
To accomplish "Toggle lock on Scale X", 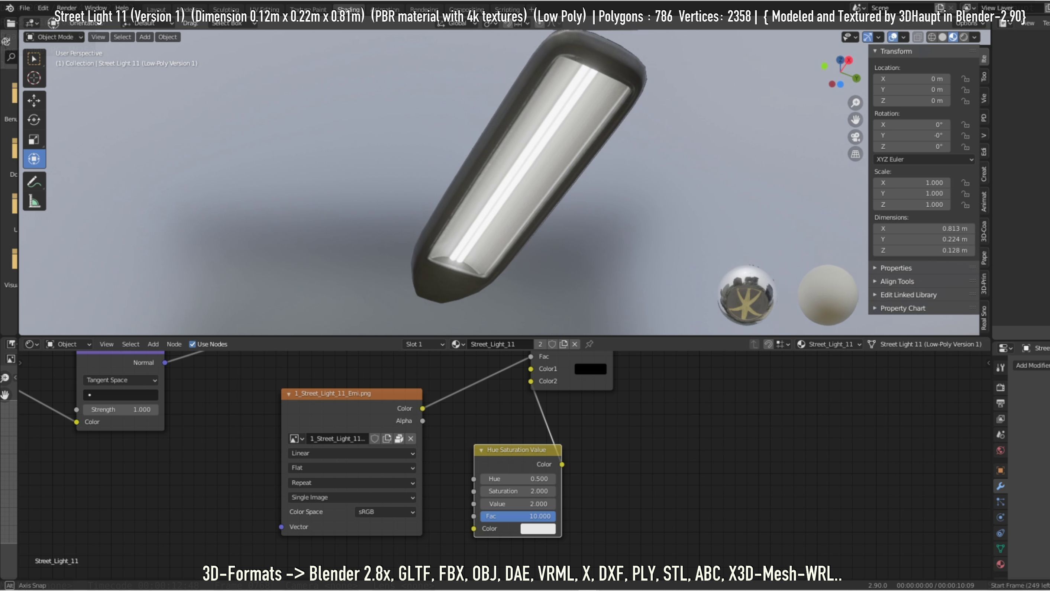I will click(965, 183).
